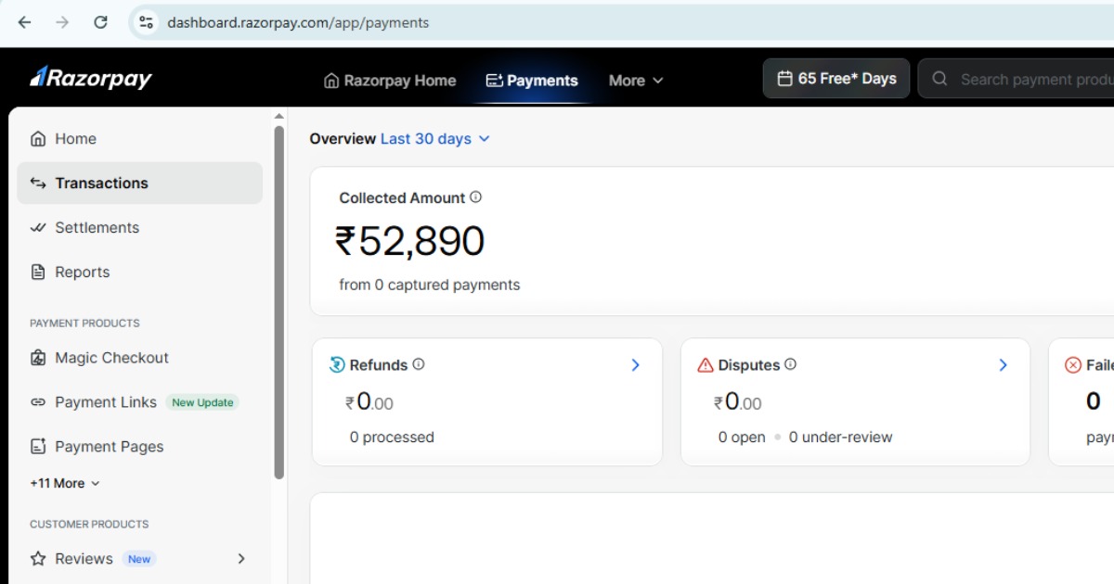Click the Reviews star icon
The height and width of the screenshot is (584, 1114).
[38, 559]
